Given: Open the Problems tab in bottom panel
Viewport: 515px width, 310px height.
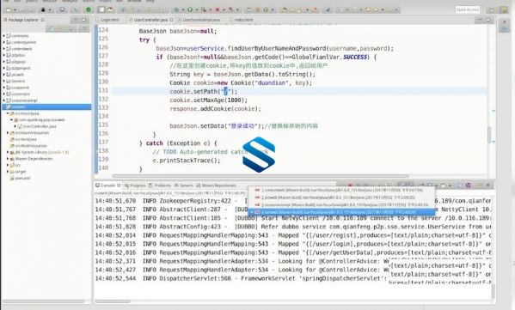Looking at the screenshot, I should pos(160,185).
